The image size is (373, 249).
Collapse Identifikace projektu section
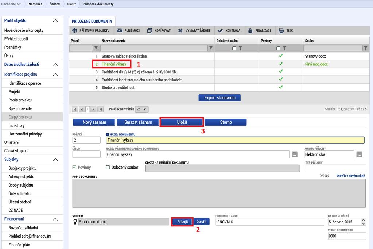point(55,74)
